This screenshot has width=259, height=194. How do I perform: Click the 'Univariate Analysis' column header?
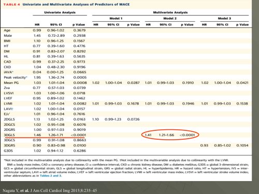pyautogui.click(x=60, y=12)
